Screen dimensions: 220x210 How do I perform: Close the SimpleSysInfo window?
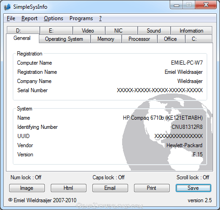[206, 5]
